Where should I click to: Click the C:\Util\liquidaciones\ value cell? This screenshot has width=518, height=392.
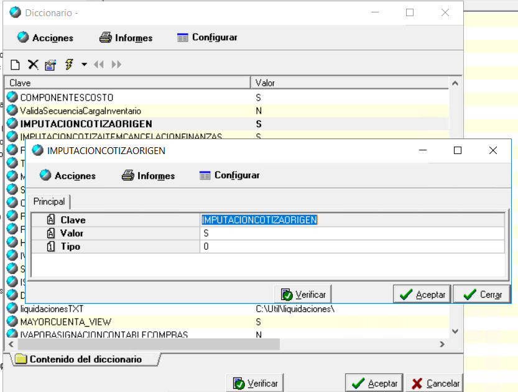(x=295, y=309)
